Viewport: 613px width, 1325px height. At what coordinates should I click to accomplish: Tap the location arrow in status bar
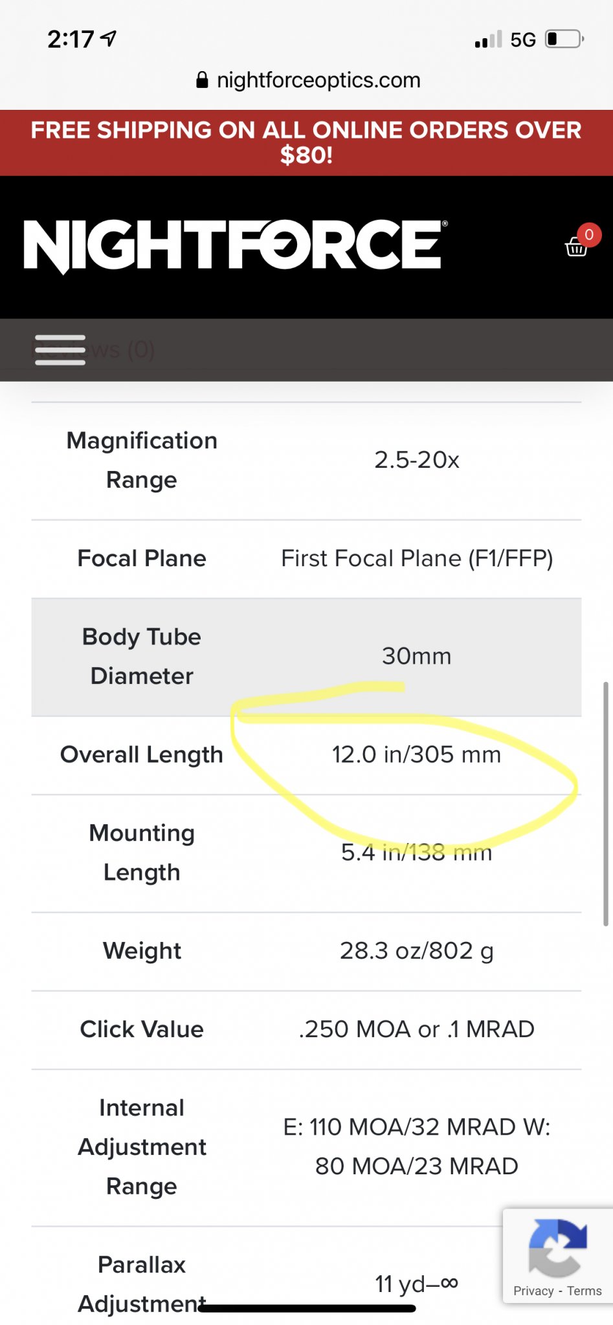(110, 39)
